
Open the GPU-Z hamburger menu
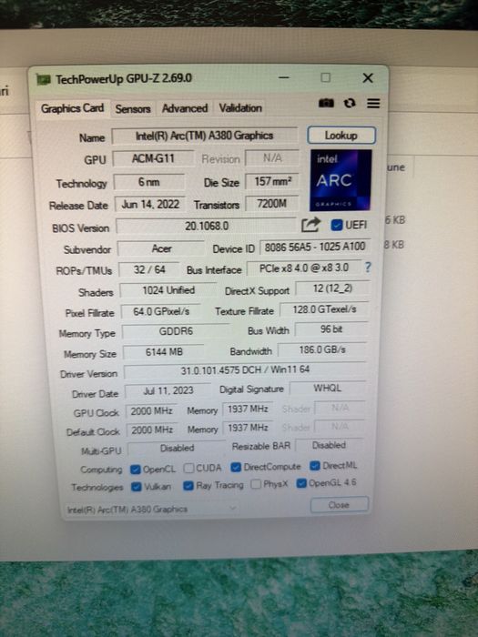(373, 103)
